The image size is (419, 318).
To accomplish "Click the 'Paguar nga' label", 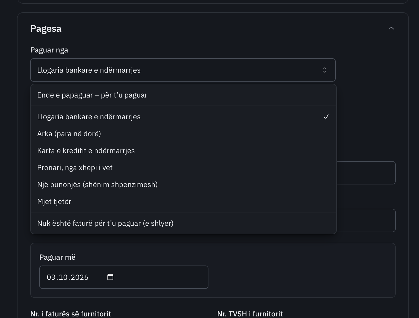I will pos(49,50).
